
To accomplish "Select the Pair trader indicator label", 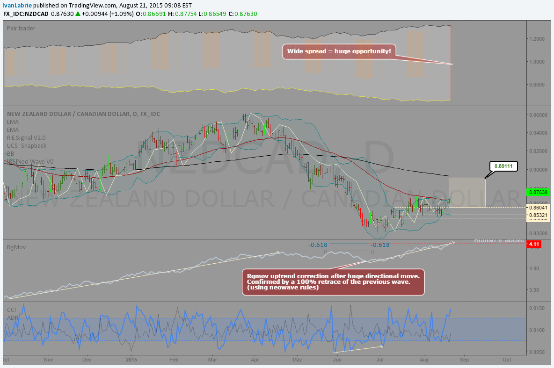I will pos(21,28).
